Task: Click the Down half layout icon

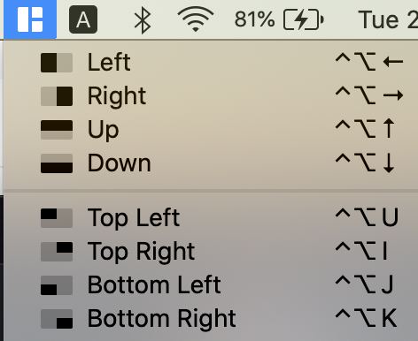Action: pyautogui.click(x=57, y=163)
